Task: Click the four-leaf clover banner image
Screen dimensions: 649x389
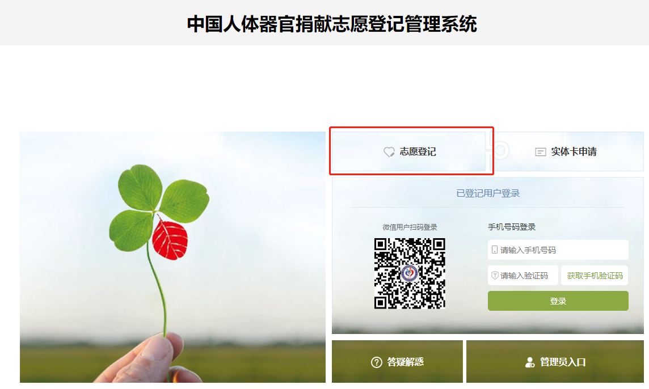Action: click(x=172, y=257)
